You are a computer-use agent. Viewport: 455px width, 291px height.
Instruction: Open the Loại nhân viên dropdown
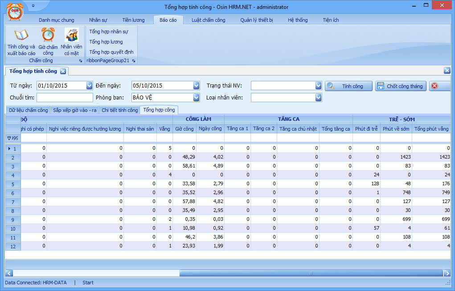pyautogui.click(x=318, y=97)
